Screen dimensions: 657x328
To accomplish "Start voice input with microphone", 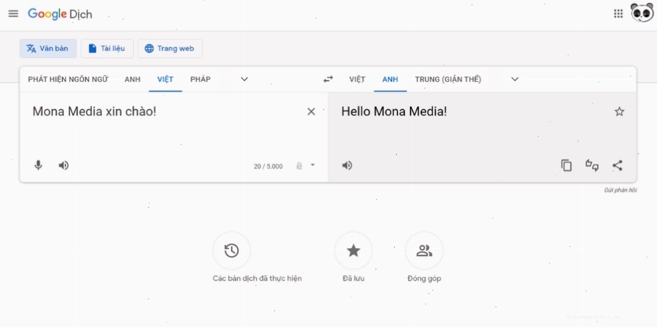I will coord(38,166).
